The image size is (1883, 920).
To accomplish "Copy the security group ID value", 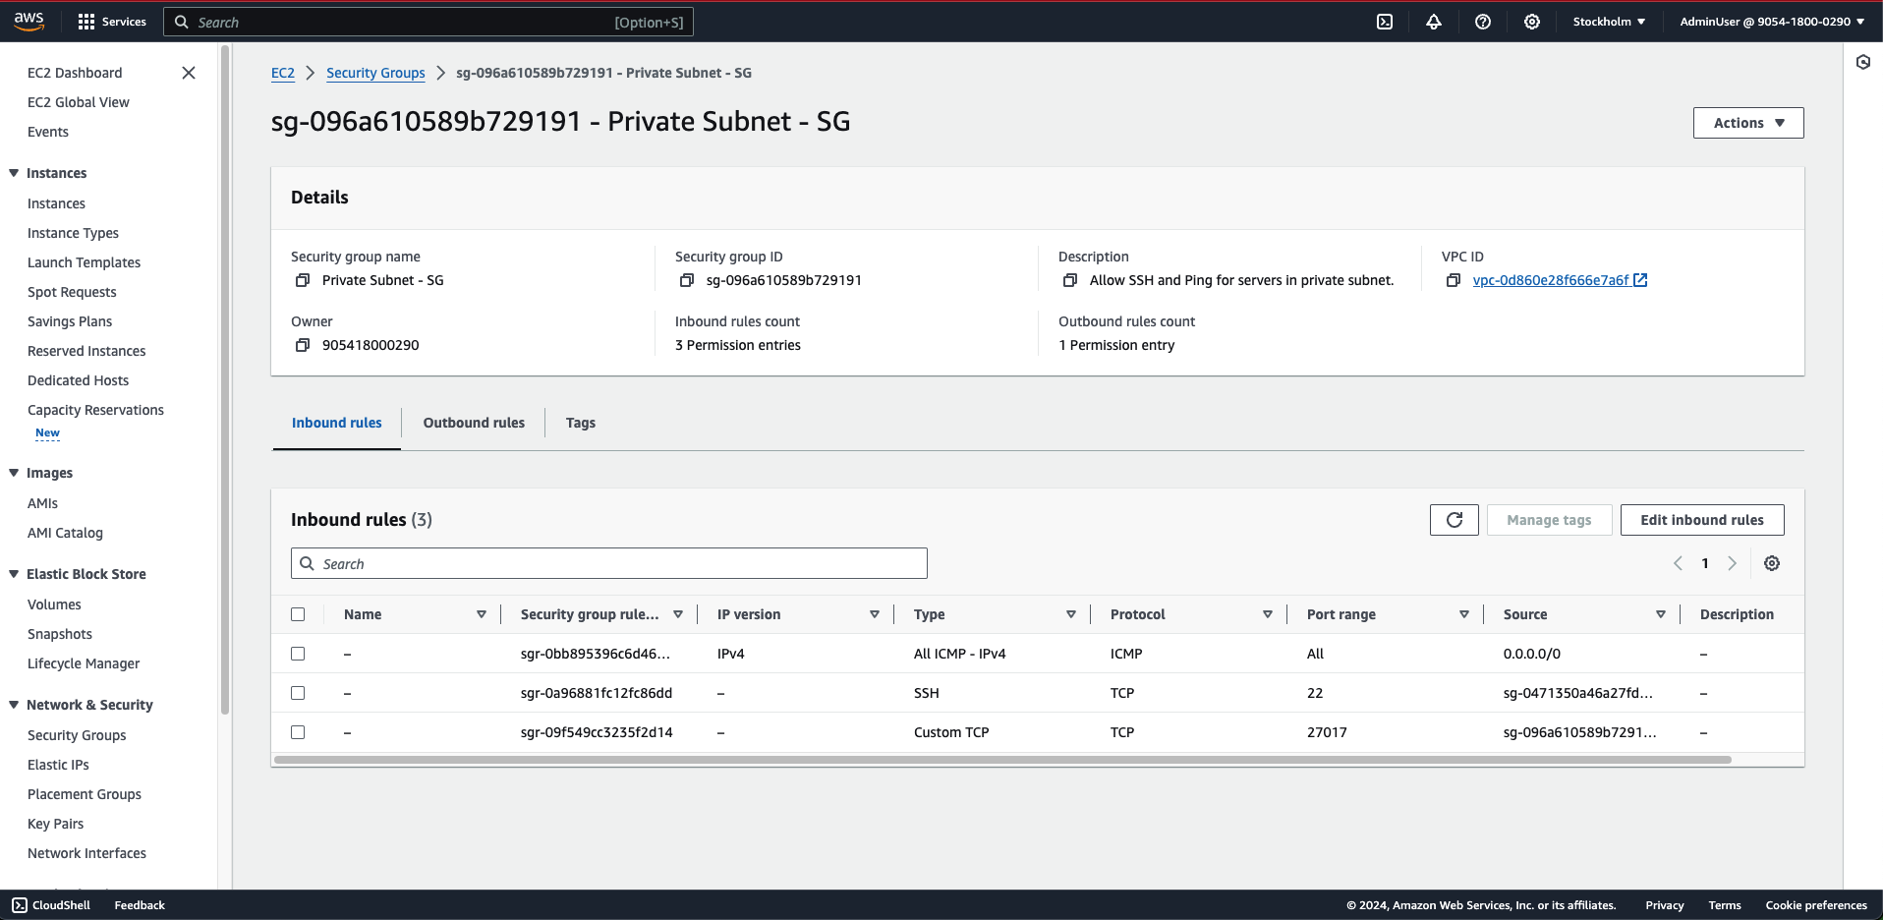I will [x=687, y=280].
